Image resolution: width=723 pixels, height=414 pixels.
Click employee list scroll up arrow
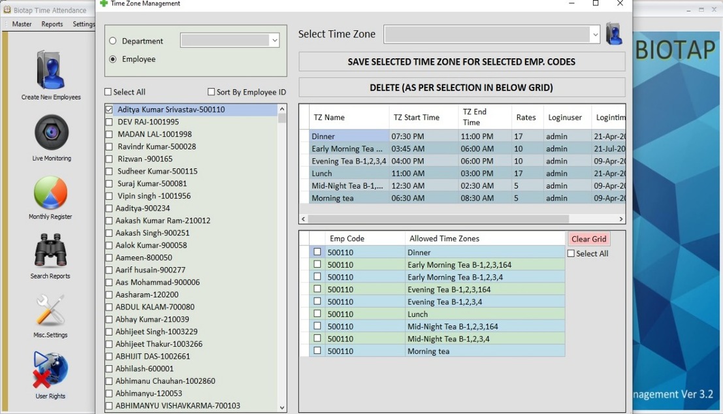point(282,109)
